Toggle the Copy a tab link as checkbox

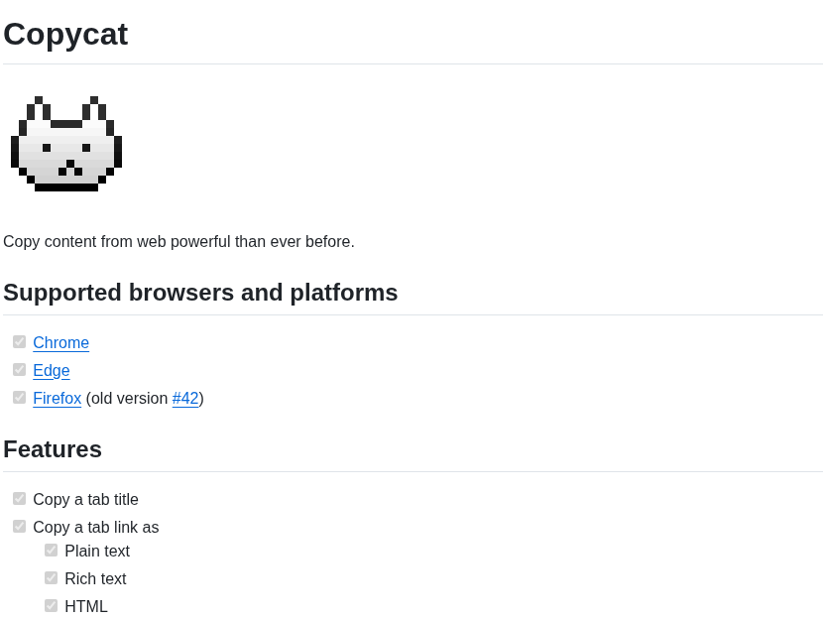pos(20,527)
